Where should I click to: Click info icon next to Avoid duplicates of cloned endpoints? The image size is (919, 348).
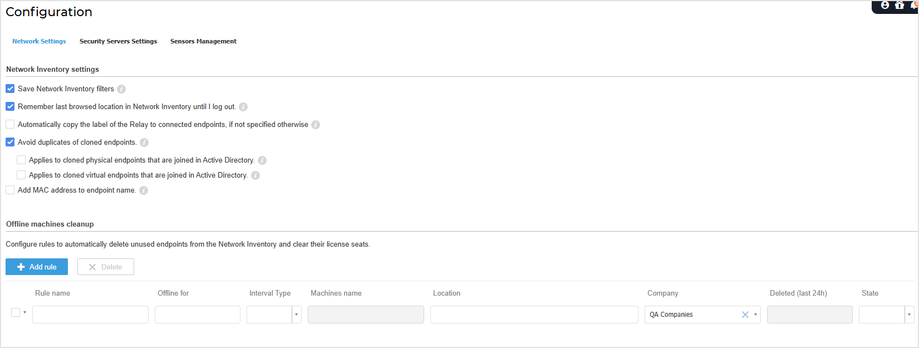tap(144, 143)
